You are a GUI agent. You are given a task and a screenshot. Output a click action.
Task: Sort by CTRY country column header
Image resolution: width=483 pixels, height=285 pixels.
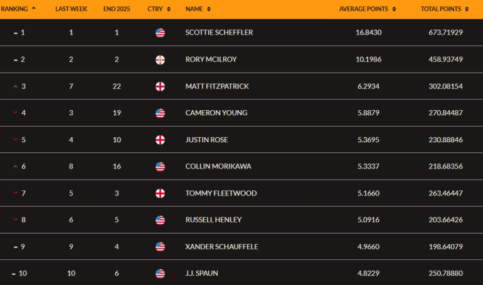(x=158, y=9)
